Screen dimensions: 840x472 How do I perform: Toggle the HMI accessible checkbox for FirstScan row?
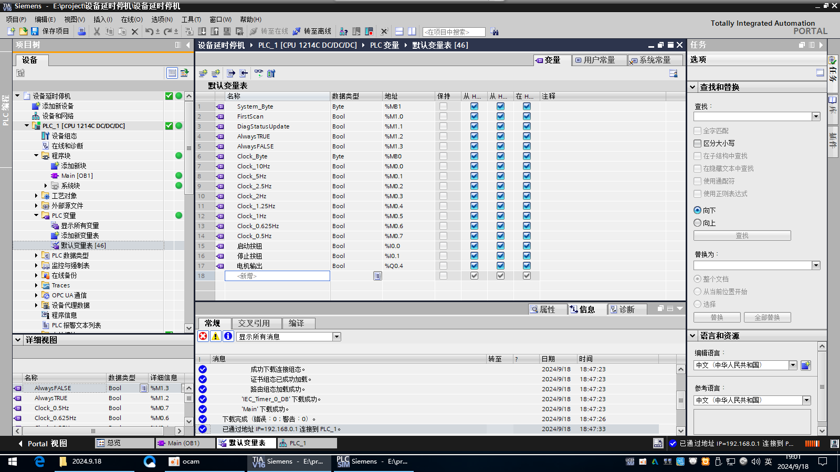pyautogui.click(x=474, y=116)
